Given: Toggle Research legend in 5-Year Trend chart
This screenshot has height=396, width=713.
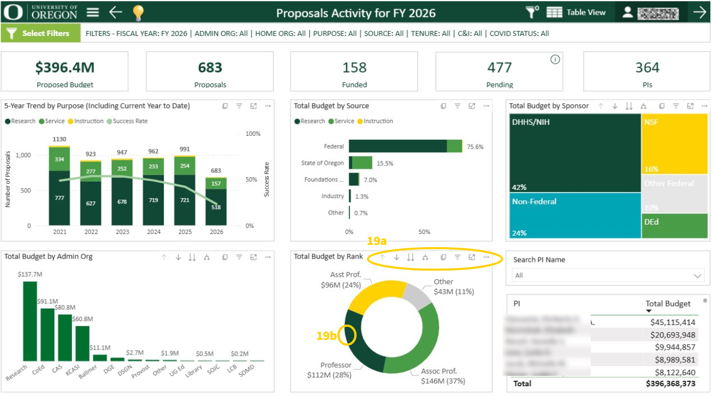Looking at the screenshot, I should [20, 121].
